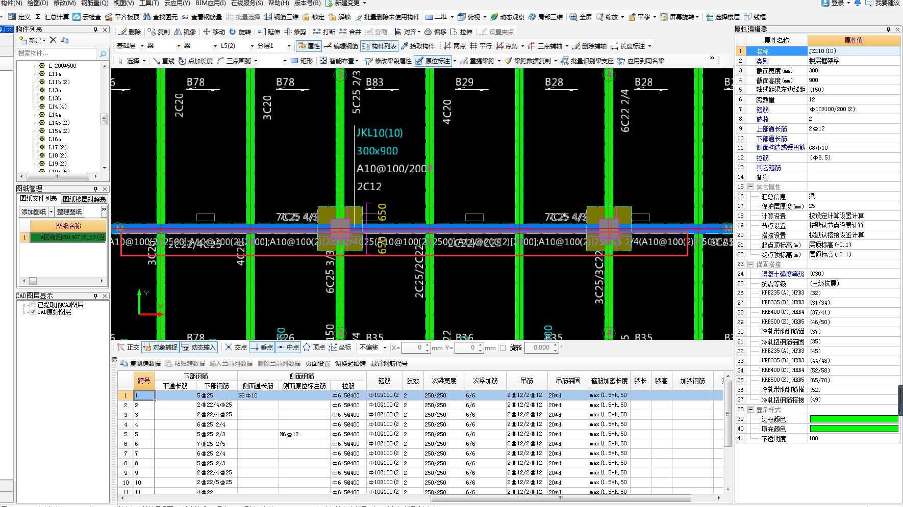Select L14(4) in component tree

[58, 106]
